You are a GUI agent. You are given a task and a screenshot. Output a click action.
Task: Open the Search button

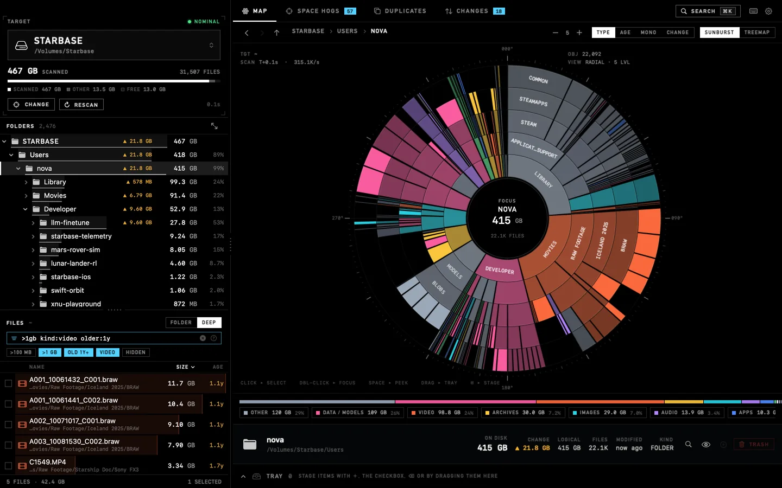[x=709, y=11]
